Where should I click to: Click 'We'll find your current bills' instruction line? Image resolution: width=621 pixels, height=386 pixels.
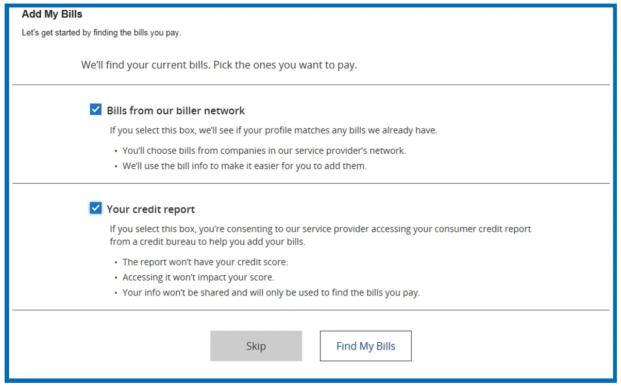219,65
